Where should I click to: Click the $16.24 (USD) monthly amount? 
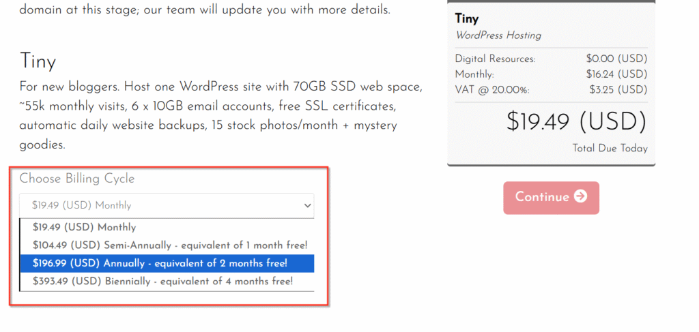coord(616,74)
